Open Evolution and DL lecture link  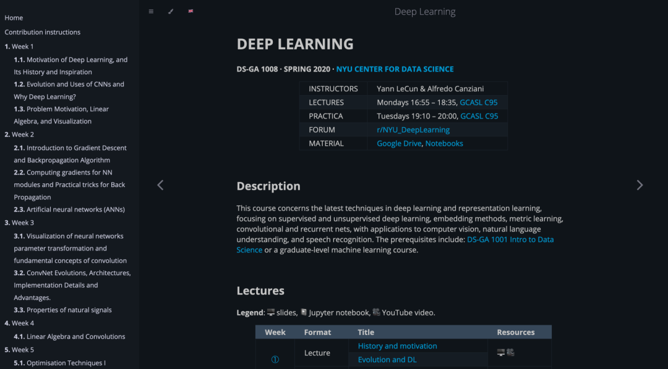click(x=387, y=360)
